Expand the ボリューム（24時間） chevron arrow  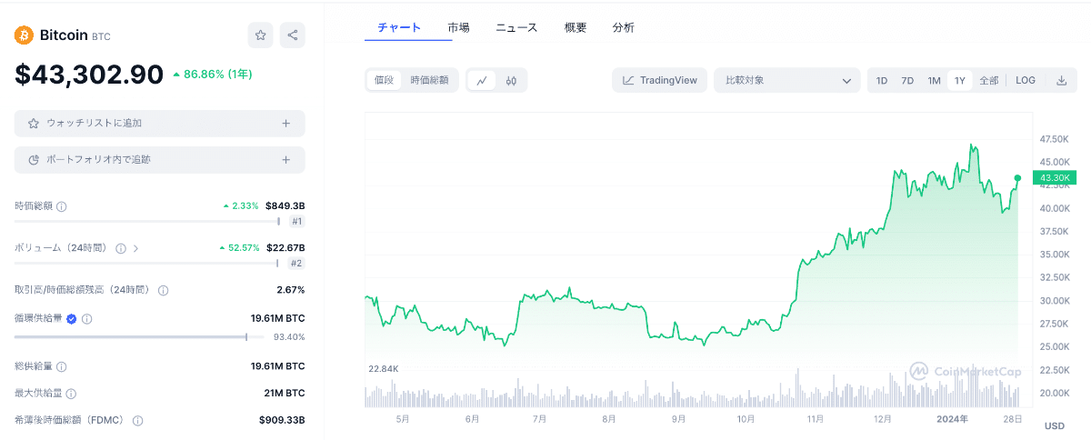[136, 248]
